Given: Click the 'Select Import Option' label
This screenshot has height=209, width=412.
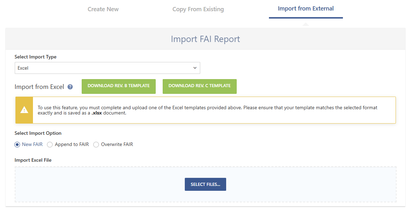Looking at the screenshot, I should (38, 133).
